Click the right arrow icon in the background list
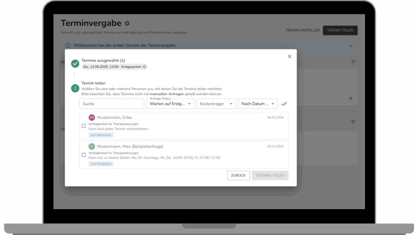Image resolution: width=418 pixels, height=235 pixels. [350, 98]
